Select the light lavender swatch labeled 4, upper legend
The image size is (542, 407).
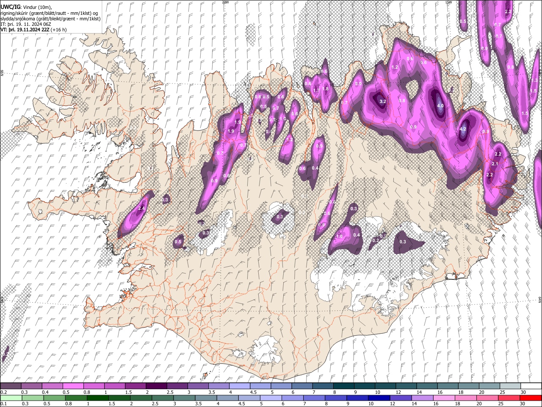(240, 386)
